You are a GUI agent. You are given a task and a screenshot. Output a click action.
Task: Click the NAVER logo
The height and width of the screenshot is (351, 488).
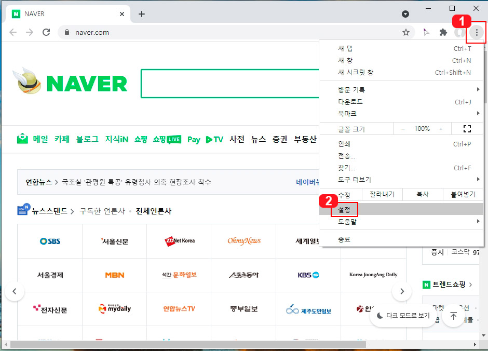[87, 84]
